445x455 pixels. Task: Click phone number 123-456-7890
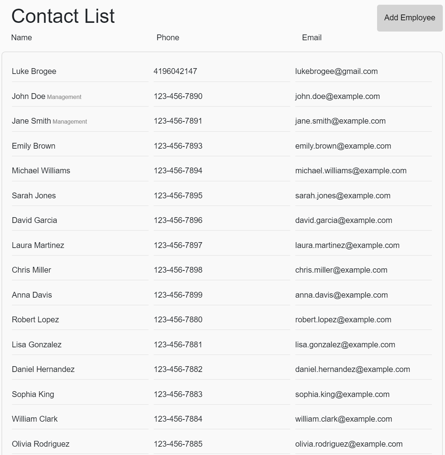[x=178, y=96]
